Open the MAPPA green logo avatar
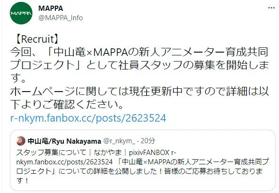 (21, 13)
